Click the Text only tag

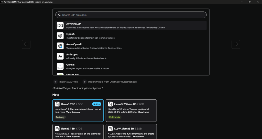point(60,117)
